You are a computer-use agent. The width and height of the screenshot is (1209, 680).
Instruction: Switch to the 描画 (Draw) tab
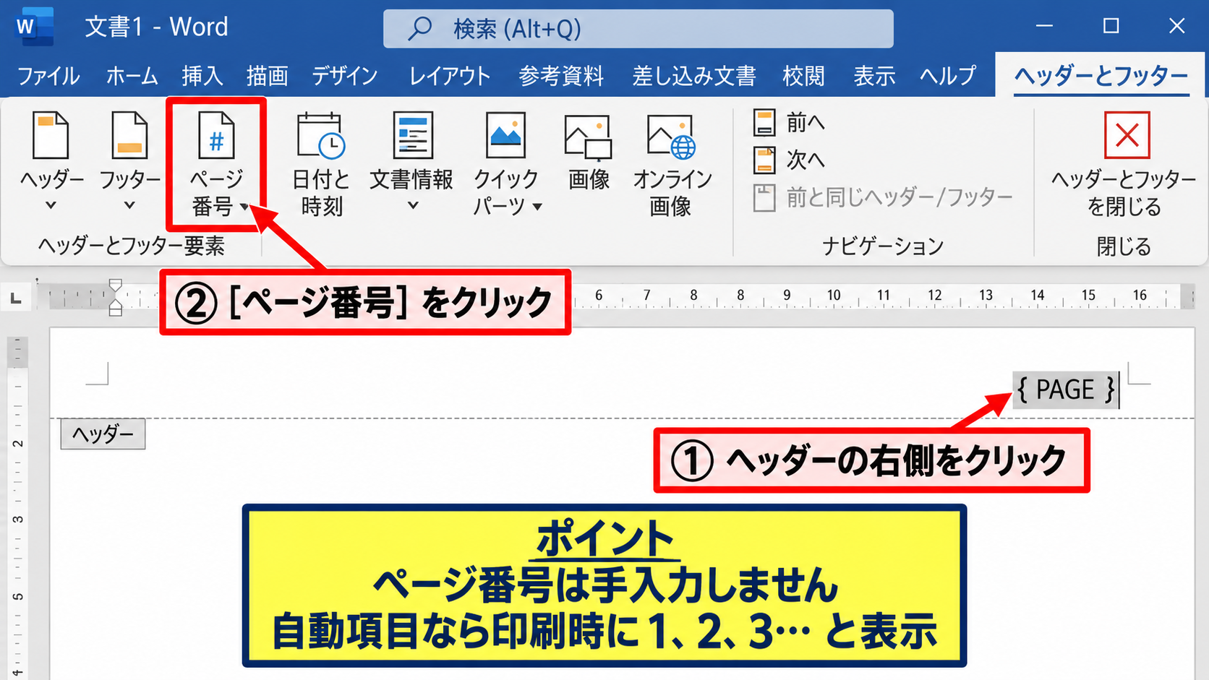[267, 76]
